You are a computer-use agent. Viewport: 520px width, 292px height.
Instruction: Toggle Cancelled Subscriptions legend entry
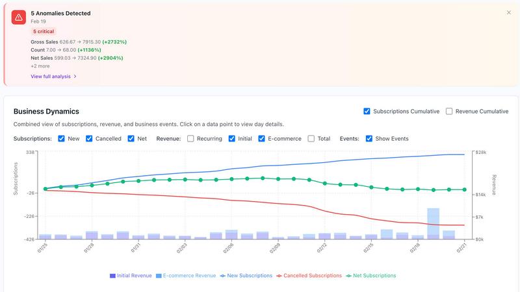click(x=309, y=276)
